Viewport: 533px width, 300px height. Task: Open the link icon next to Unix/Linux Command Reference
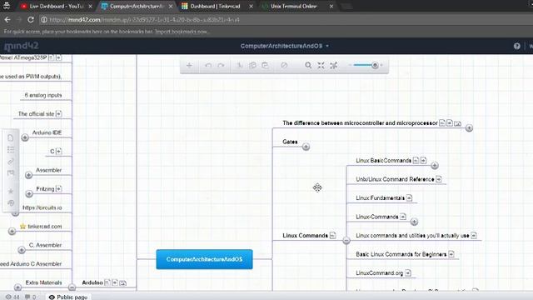[439, 179]
